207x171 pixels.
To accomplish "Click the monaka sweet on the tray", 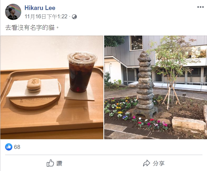I will click(x=34, y=85).
